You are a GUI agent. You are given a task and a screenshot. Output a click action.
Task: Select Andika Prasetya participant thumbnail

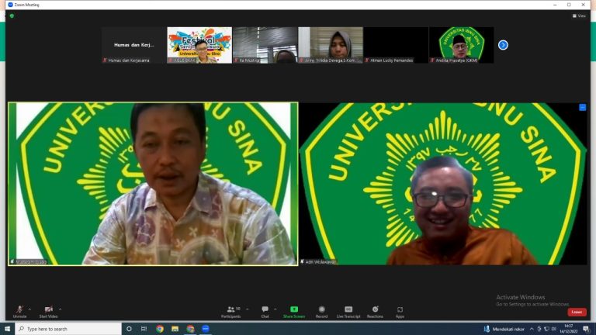462,45
